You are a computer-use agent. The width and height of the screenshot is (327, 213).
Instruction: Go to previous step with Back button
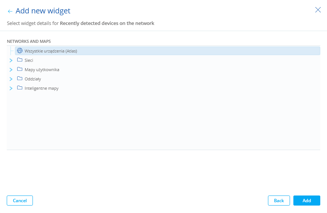tap(279, 201)
